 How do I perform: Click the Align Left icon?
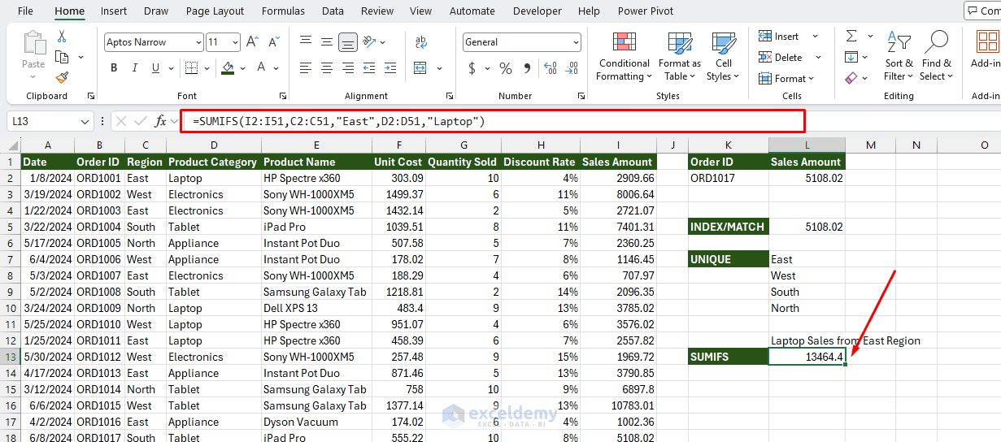(x=305, y=68)
